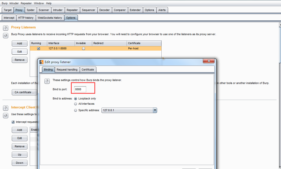Image resolution: width=281 pixels, height=169 pixels.
Task: Toggle Invisible checkbox for 127.0.0.1:8888 listener
Action: 83,48
